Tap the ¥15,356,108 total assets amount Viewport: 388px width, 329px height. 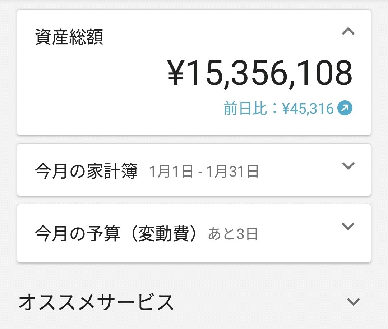260,73
